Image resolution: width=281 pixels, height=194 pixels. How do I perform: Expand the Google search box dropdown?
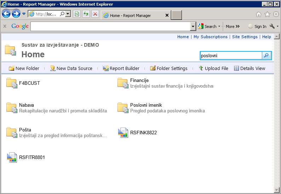coord(193,27)
